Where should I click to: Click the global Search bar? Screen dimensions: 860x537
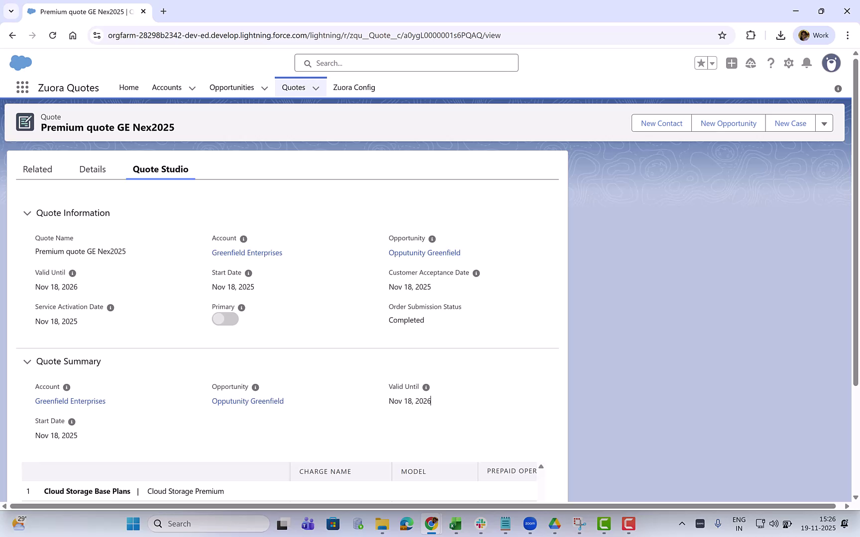tap(406, 63)
